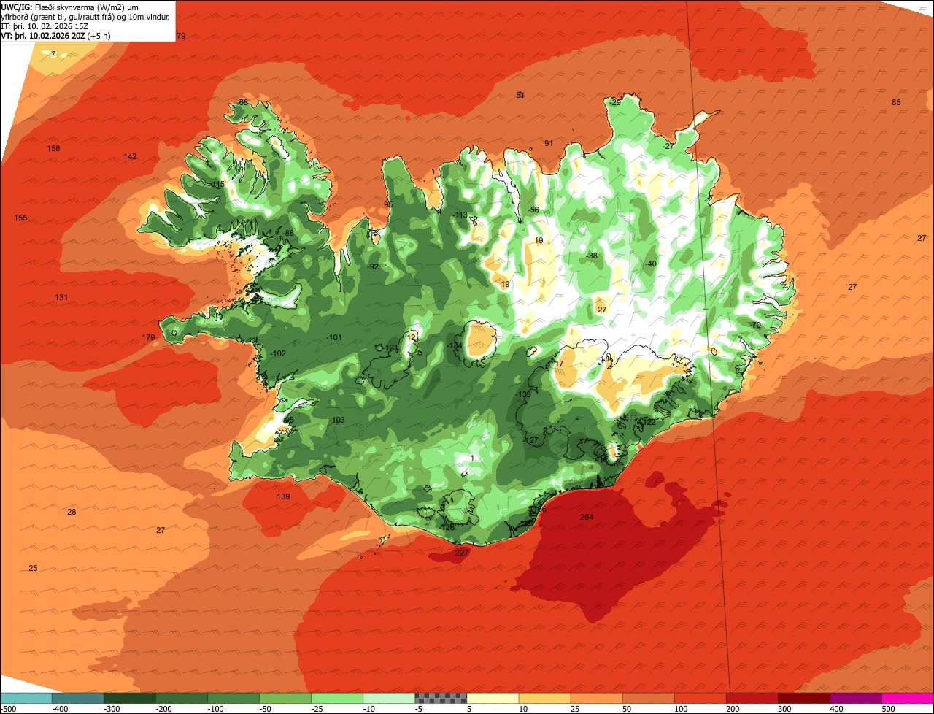
Task: Click the legend label -500
Action: pos(8,709)
